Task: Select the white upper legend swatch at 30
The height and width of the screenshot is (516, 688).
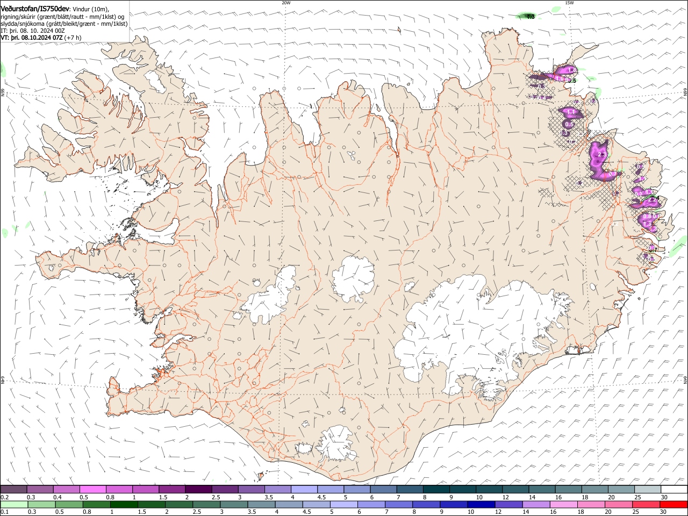Action: (674, 490)
